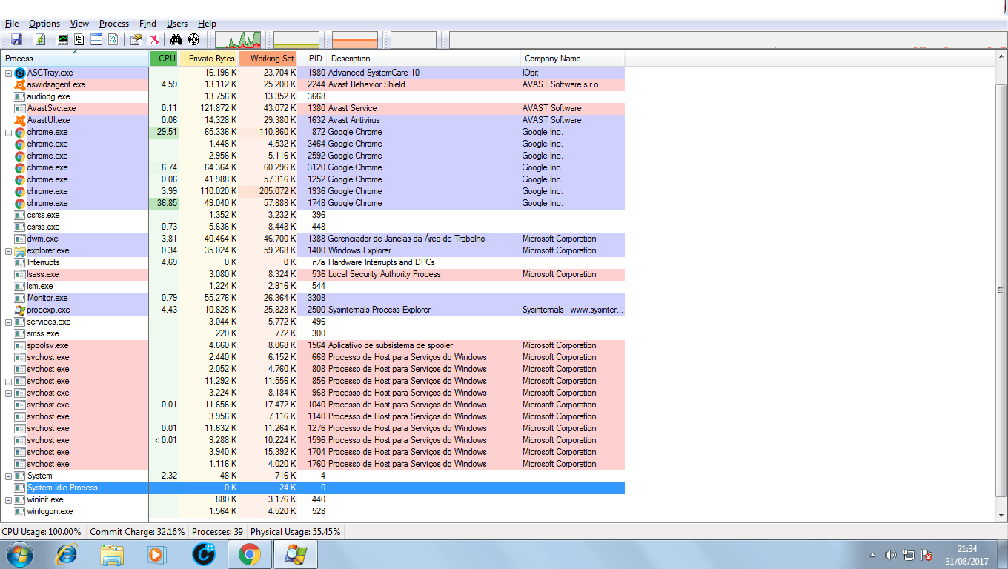
Task: Click Advanced SystemCare taskbar icon
Action: (x=204, y=554)
